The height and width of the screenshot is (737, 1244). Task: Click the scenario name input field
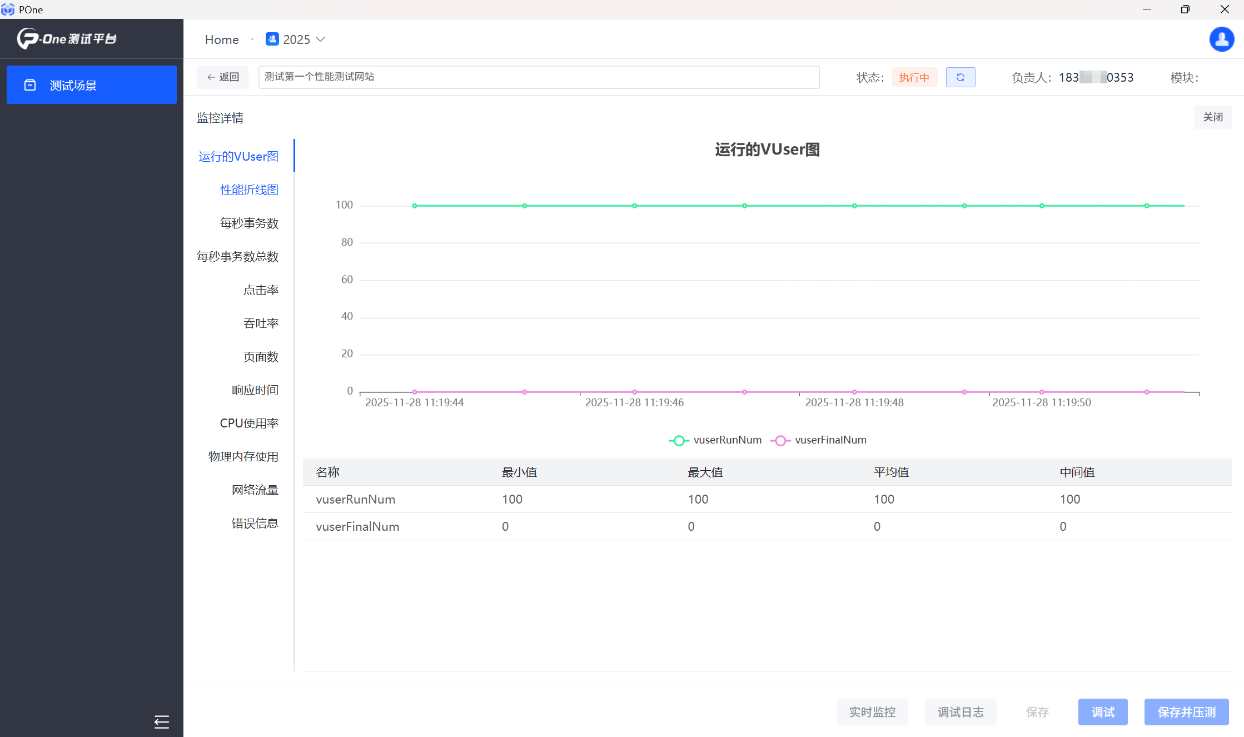538,77
